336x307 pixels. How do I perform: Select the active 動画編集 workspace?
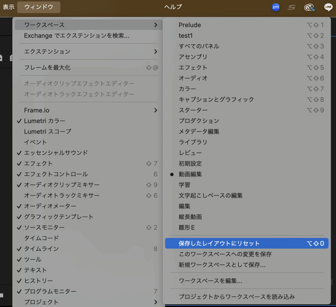(x=247, y=174)
